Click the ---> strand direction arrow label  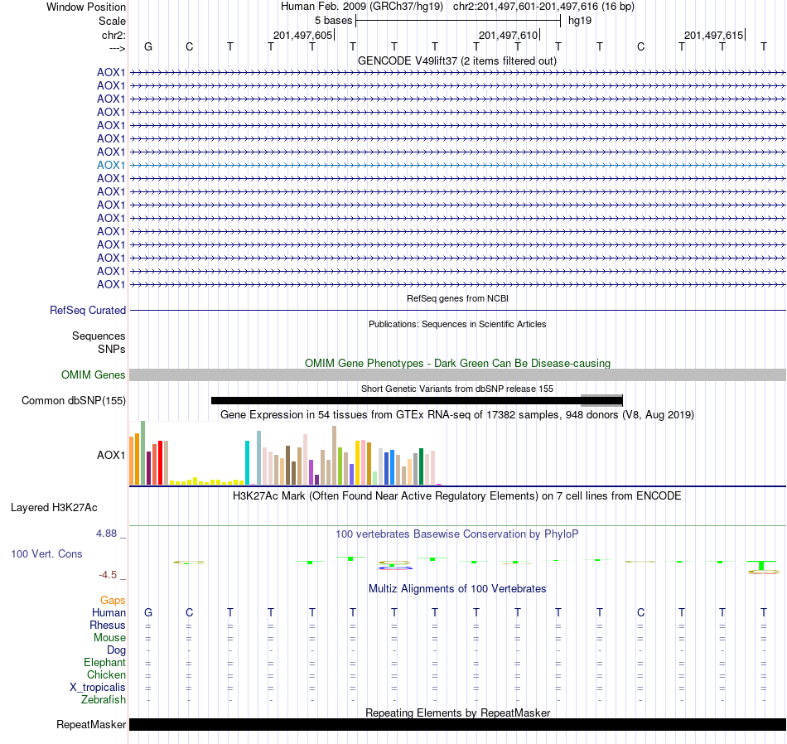click(117, 48)
